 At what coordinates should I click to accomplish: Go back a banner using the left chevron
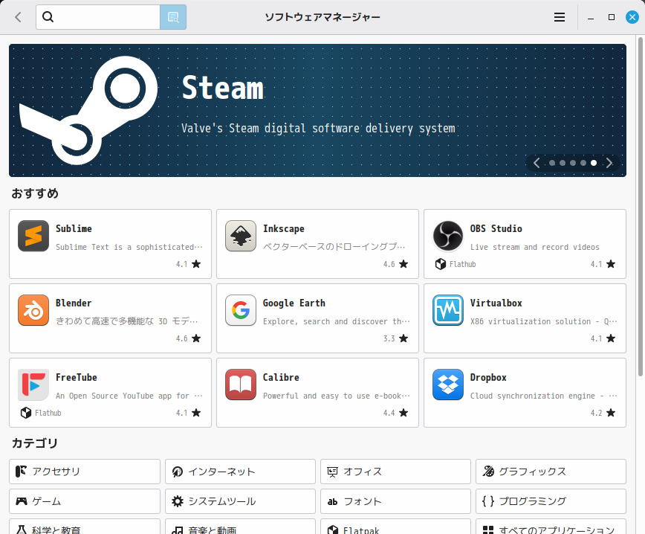coord(537,162)
